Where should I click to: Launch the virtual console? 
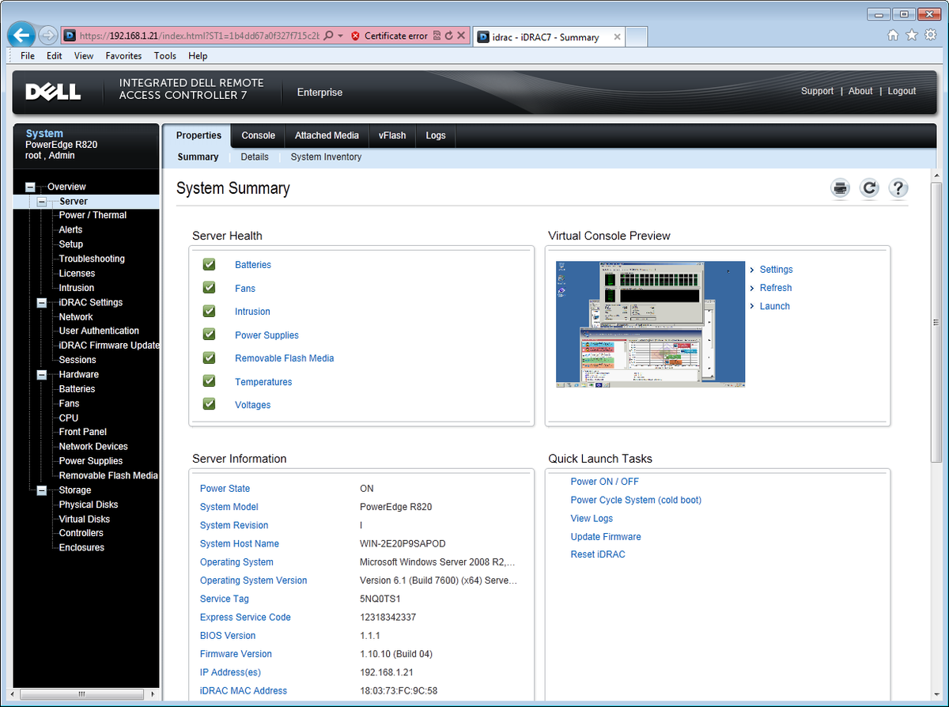[x=774, y=306]
